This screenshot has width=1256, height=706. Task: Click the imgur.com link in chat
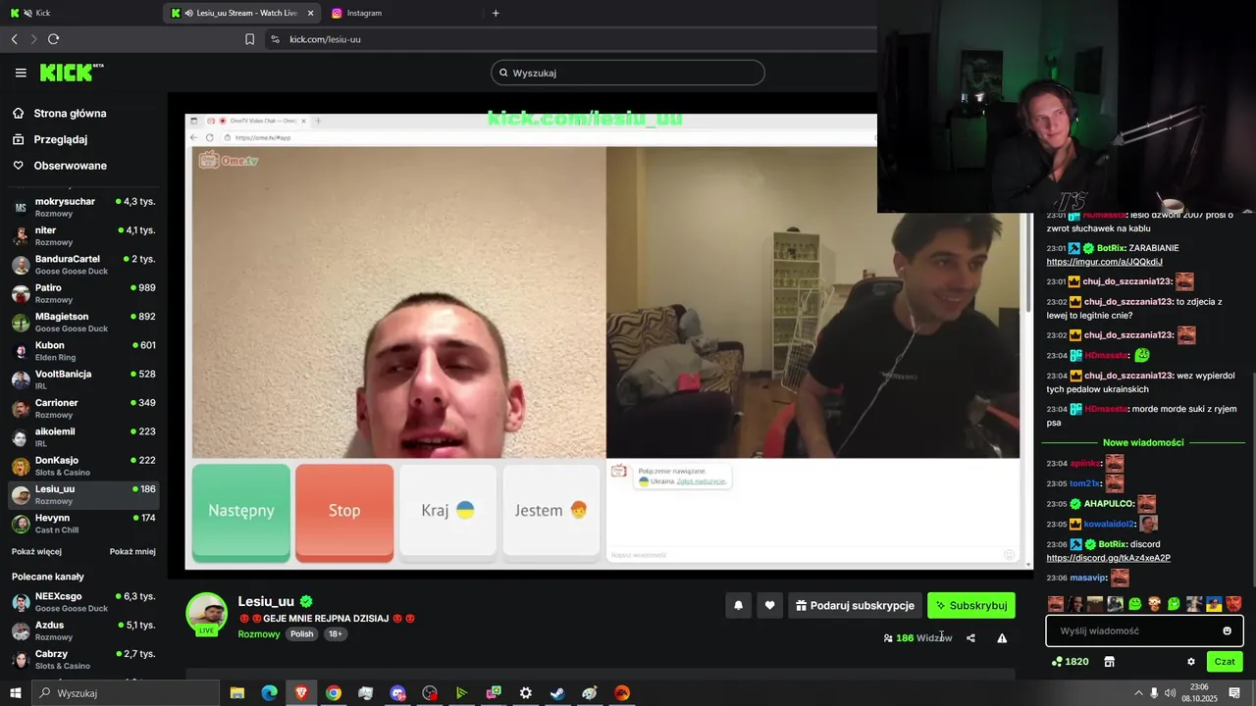point(1104,262)
